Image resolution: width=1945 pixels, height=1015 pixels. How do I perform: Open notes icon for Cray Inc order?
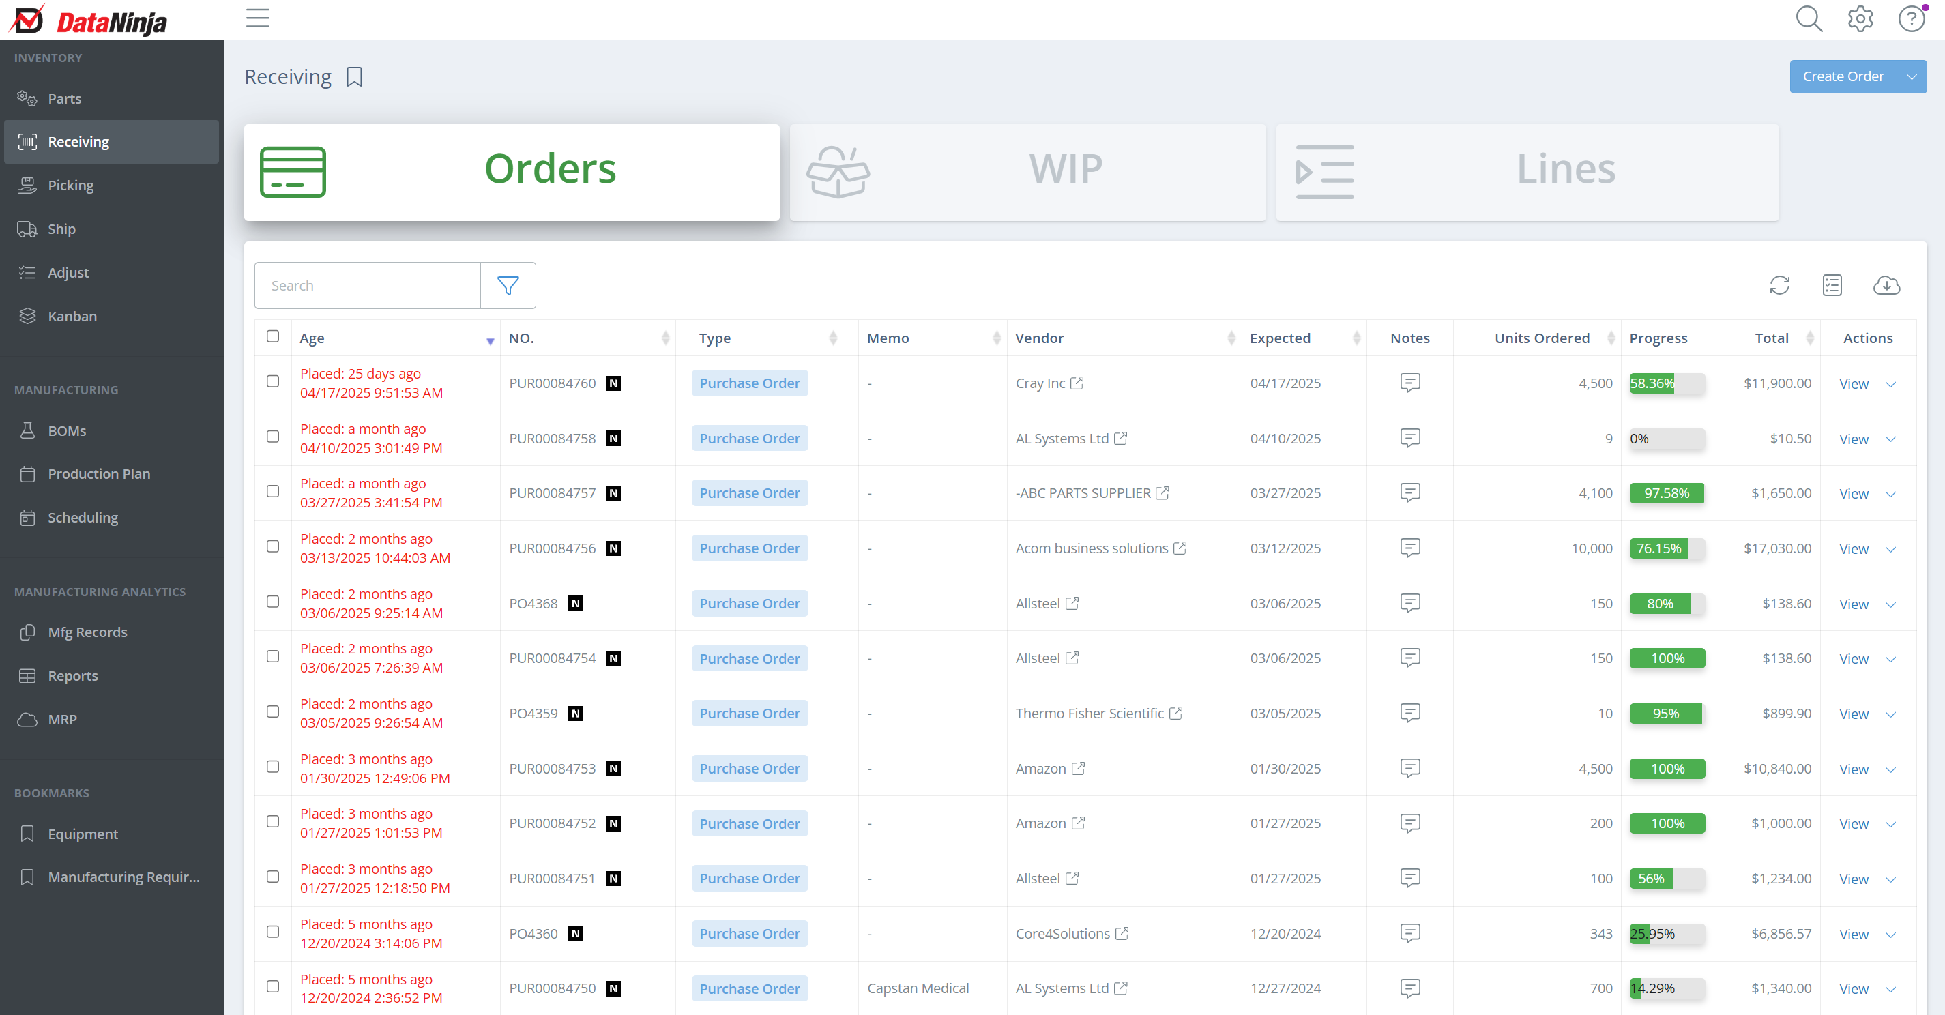click(1409, 383)
